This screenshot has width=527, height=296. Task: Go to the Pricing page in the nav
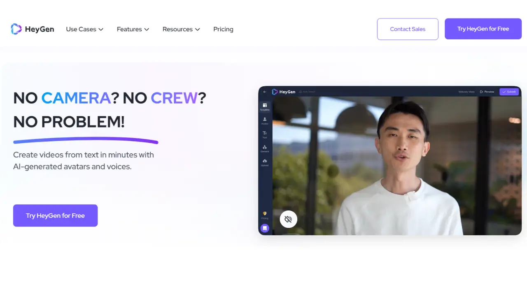[x=223, y=29]
